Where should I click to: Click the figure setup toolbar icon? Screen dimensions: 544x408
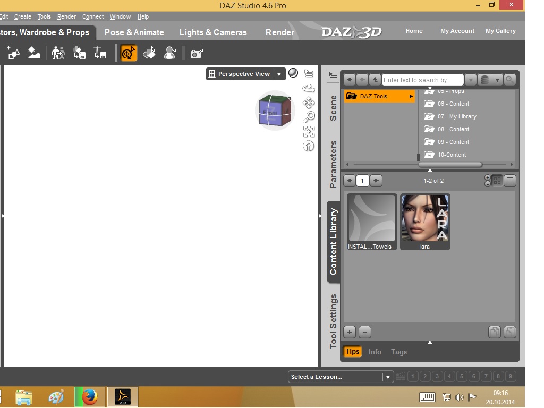[58, 53]
